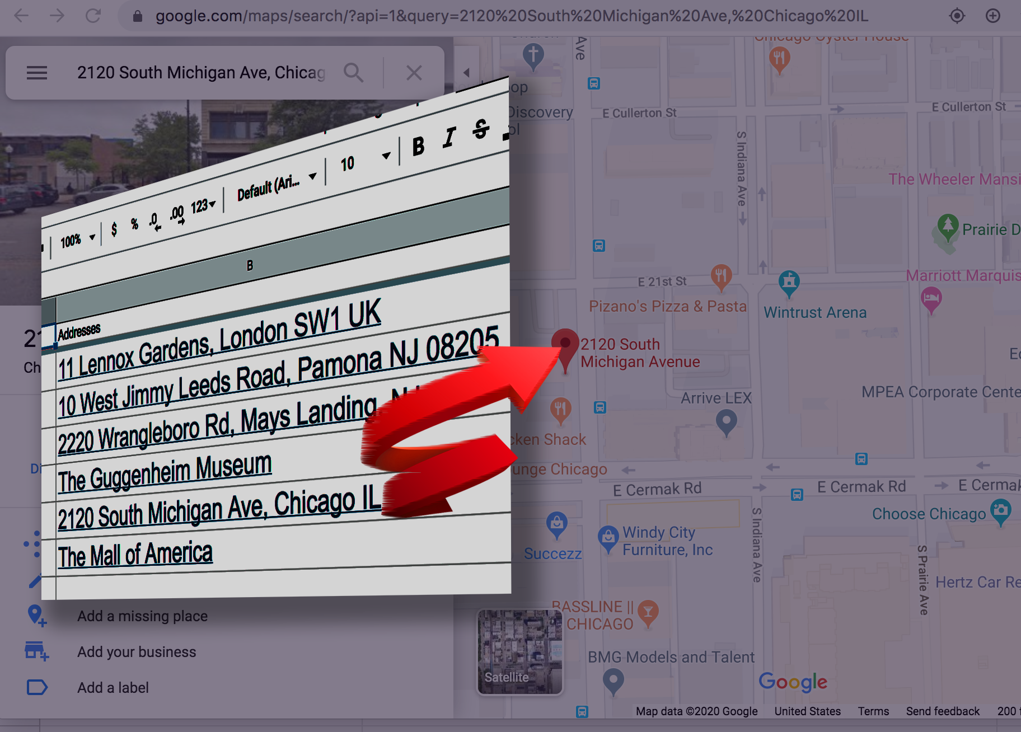This screenshot has width=1021, height=732.
Task: Click MPEA Corporate Center label on map
Action: [941, 392]
